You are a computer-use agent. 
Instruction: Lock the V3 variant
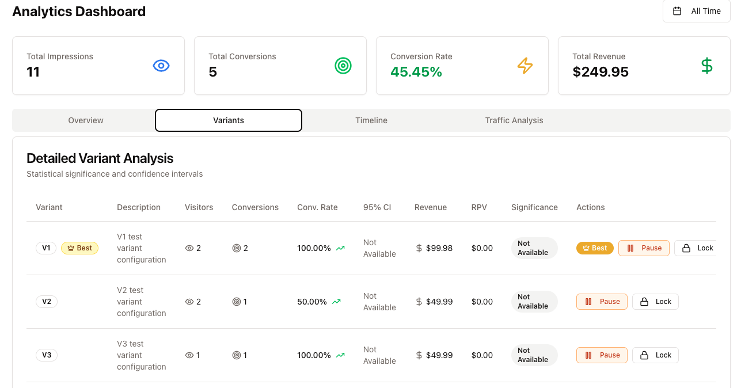655,355
